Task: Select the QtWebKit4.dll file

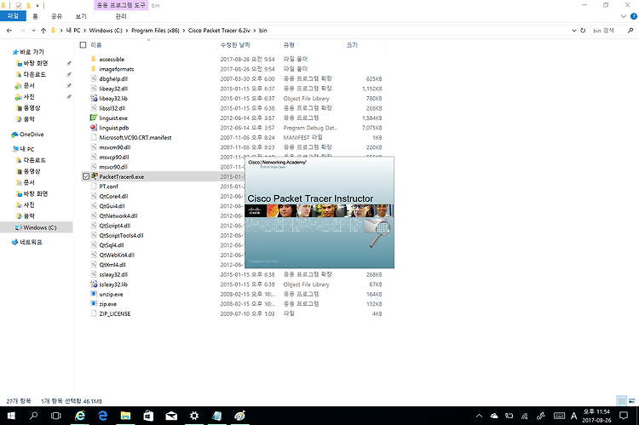Action: (x=117, y=255)
